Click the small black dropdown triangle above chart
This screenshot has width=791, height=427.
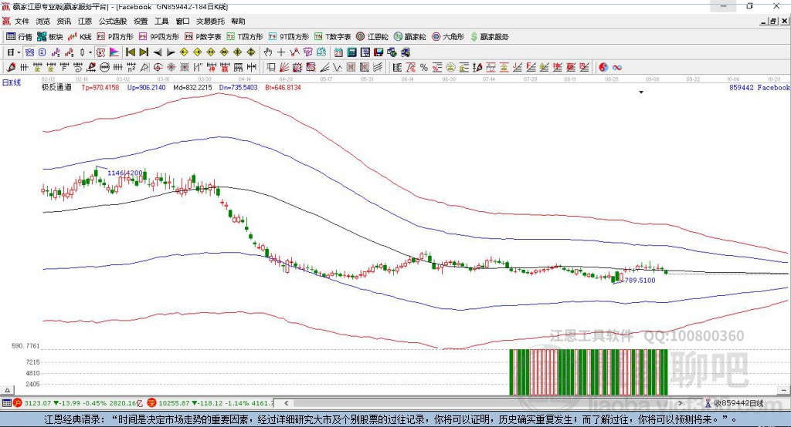pyautogui.click(x=641, y=92)
